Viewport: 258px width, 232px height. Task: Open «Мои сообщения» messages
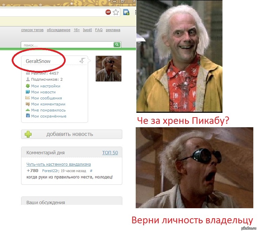click(x=46, y=98)
